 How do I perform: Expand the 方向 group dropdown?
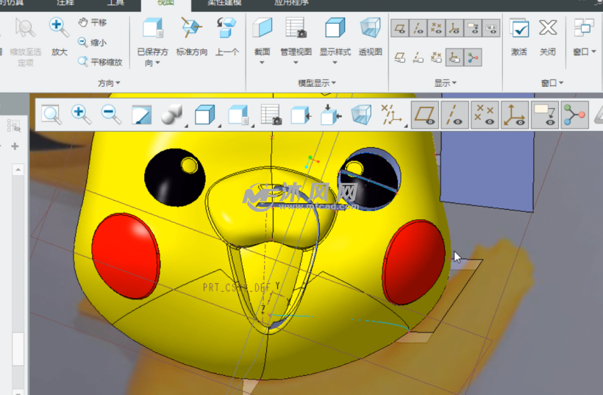click(x=109, y=83)
